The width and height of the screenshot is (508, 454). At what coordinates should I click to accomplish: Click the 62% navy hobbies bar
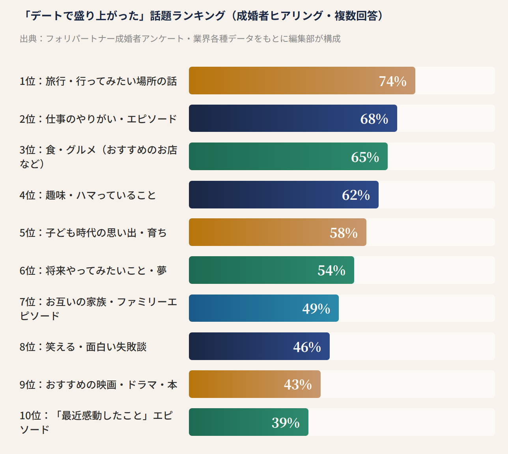coord(284,195)
